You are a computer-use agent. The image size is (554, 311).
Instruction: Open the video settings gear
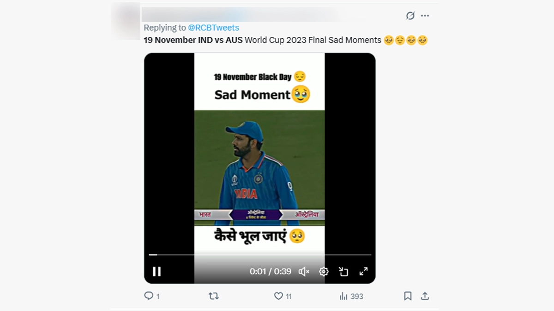pos(324,271)
